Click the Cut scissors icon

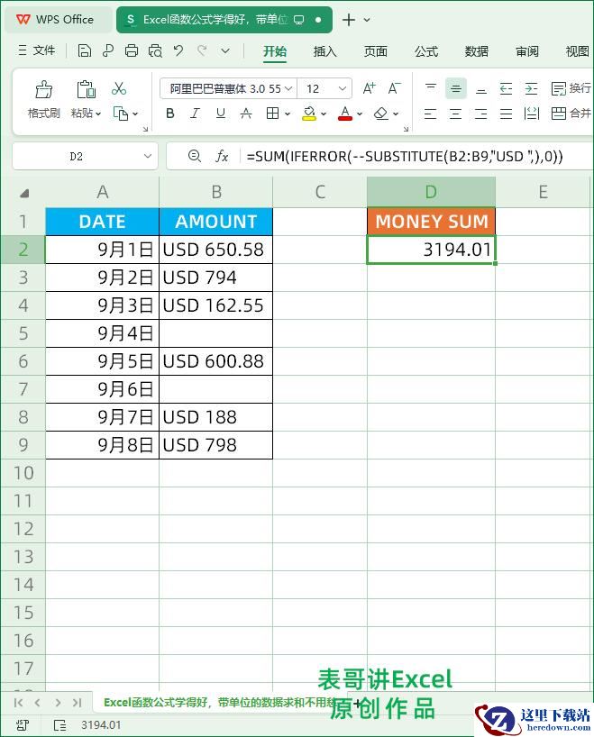(119, 88)
